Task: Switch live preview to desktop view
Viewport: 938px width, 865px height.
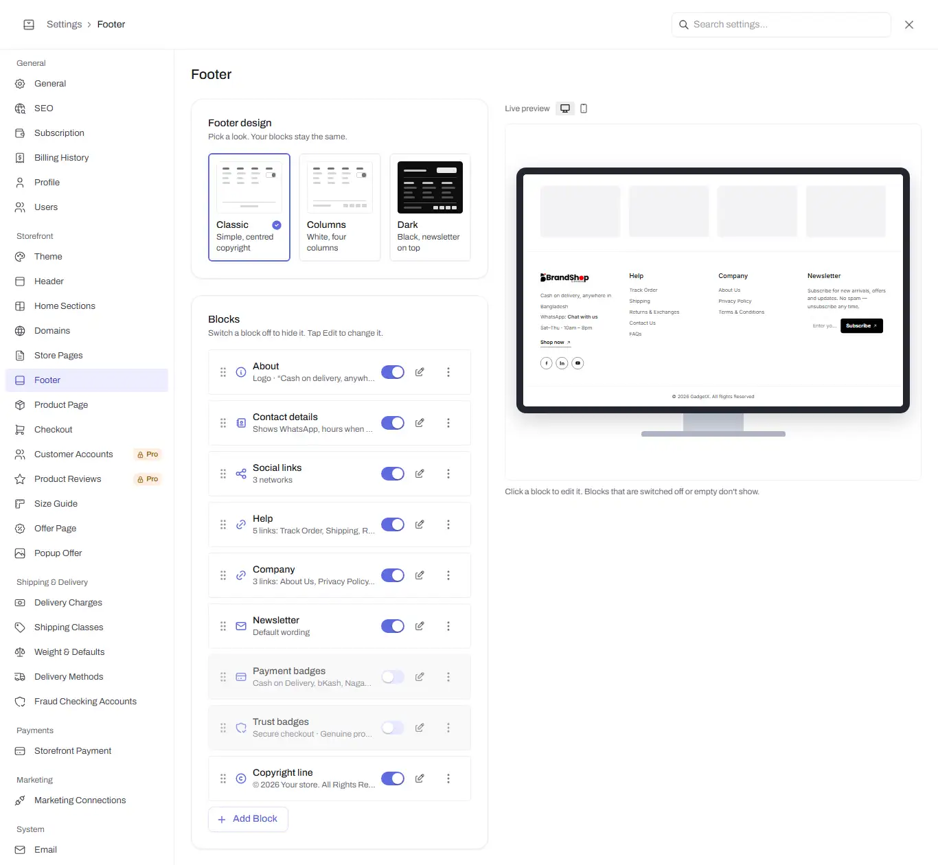Action: pyautogui.click(x=565, y=108)
